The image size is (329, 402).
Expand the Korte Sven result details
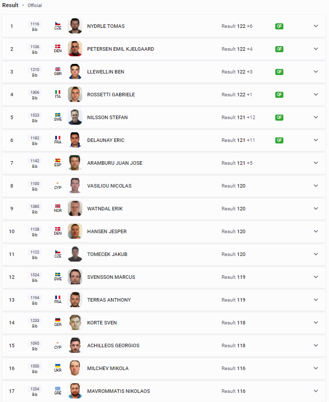pyautogui.click(x=316, y=322)
